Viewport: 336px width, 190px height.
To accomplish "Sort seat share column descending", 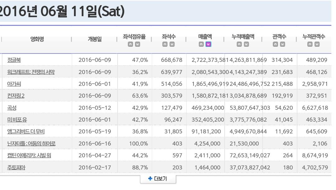I will [x=137, y=44].
